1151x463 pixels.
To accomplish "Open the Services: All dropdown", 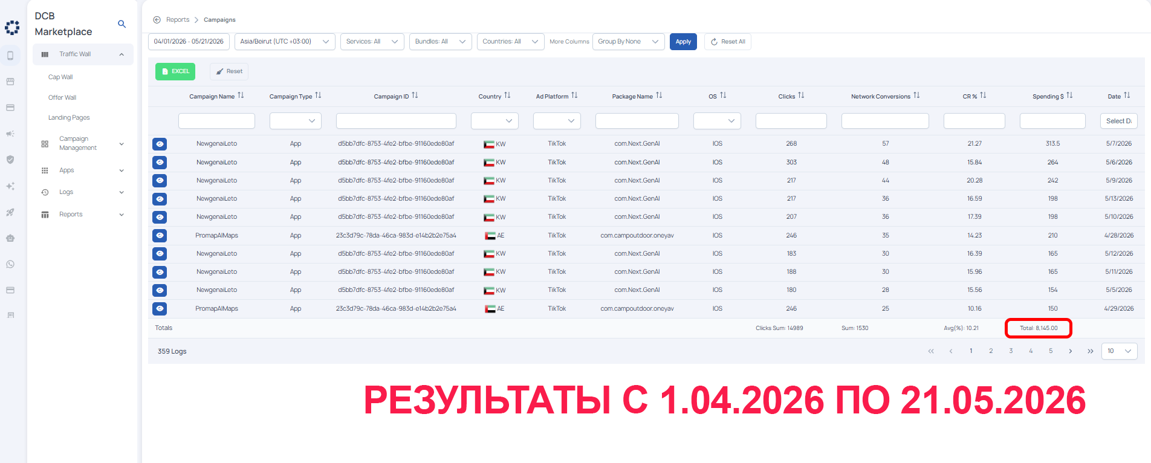I will click(x=372, y=42).
